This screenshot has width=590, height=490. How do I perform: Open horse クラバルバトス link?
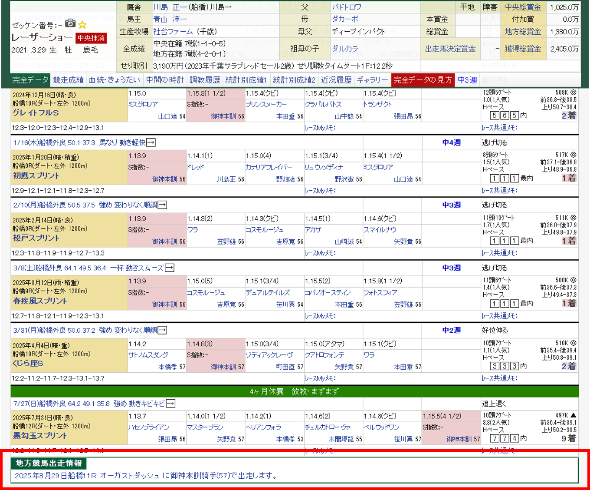click(323, 105)
